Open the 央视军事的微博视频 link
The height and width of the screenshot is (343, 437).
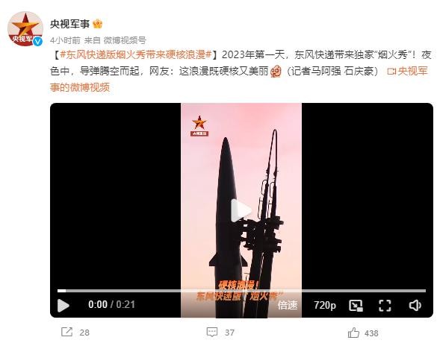point(239,79)
